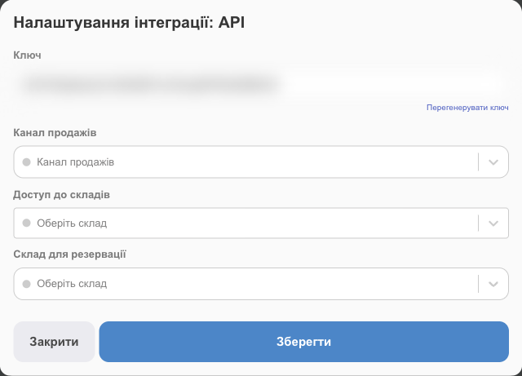The height and width of the screenshot is (376, 522).
Task: Click the Ключ field label
Action: pos(27,55)
